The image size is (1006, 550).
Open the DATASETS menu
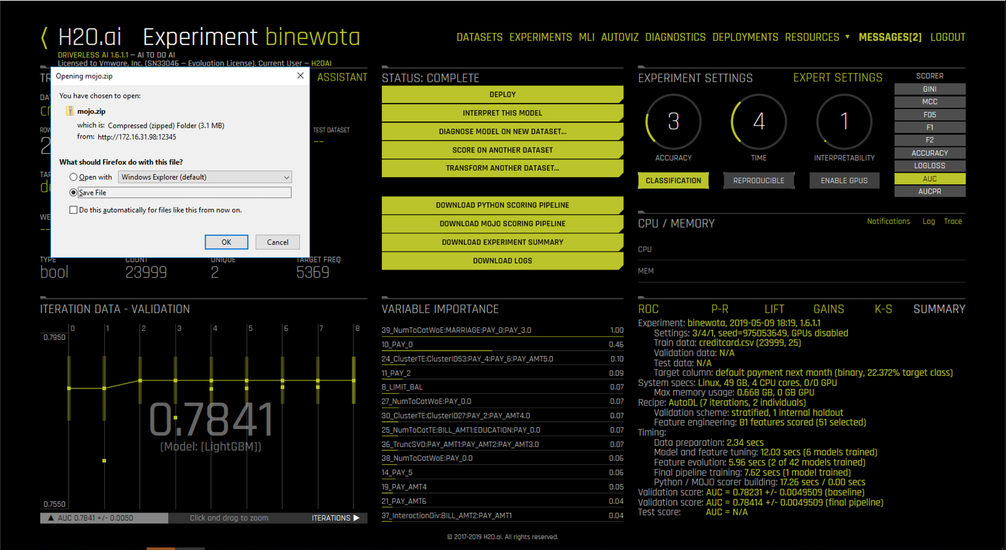coord(479,37)
